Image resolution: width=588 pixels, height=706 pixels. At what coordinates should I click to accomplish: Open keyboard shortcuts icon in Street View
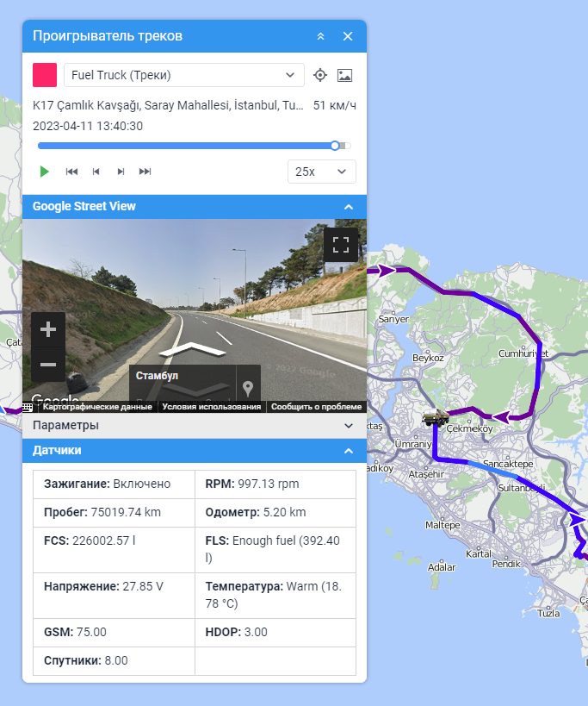(x=28, y=407)
